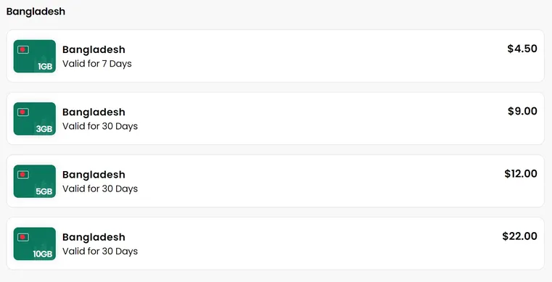Select the $4.50 price label
This screenshot has height=282, width=552.
click(x=522, y=49)
